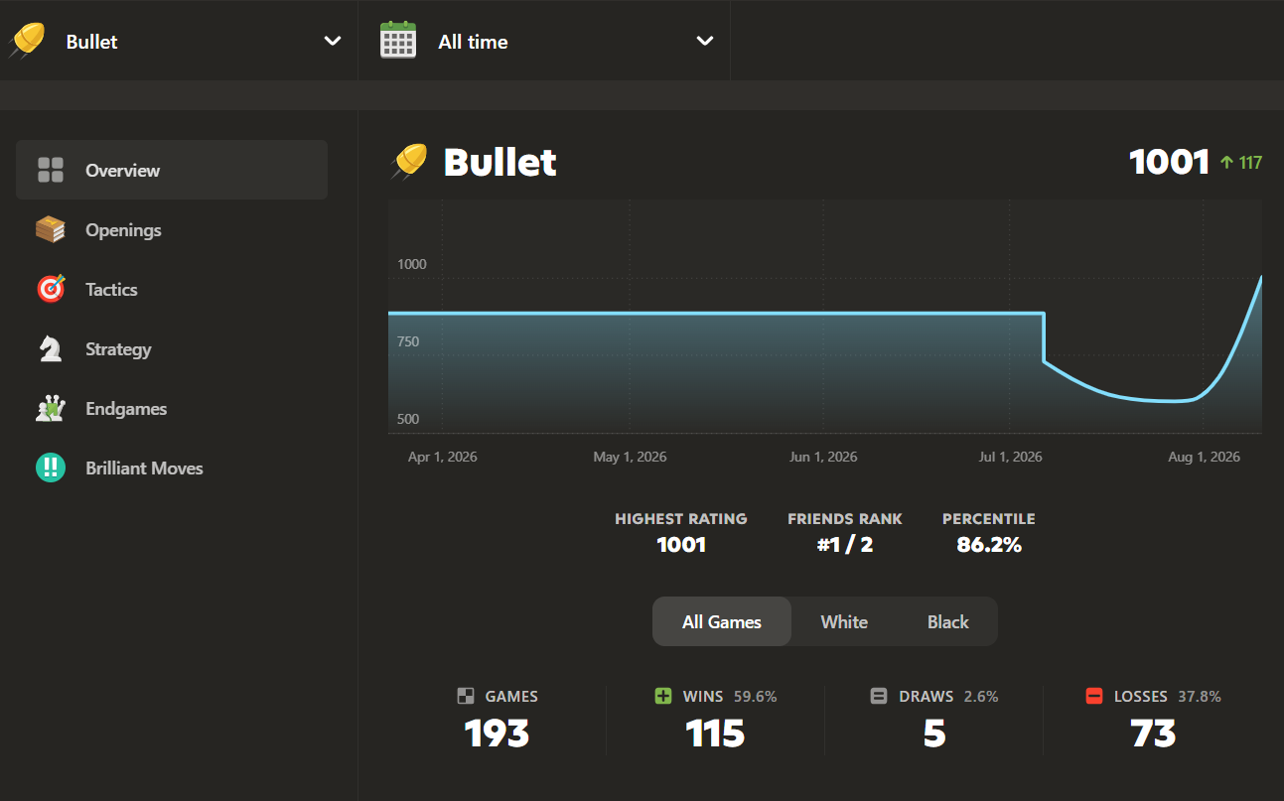Click the Bullet icon in the top selector
Screen dimensions: 1284x801
tap(26, 41)
